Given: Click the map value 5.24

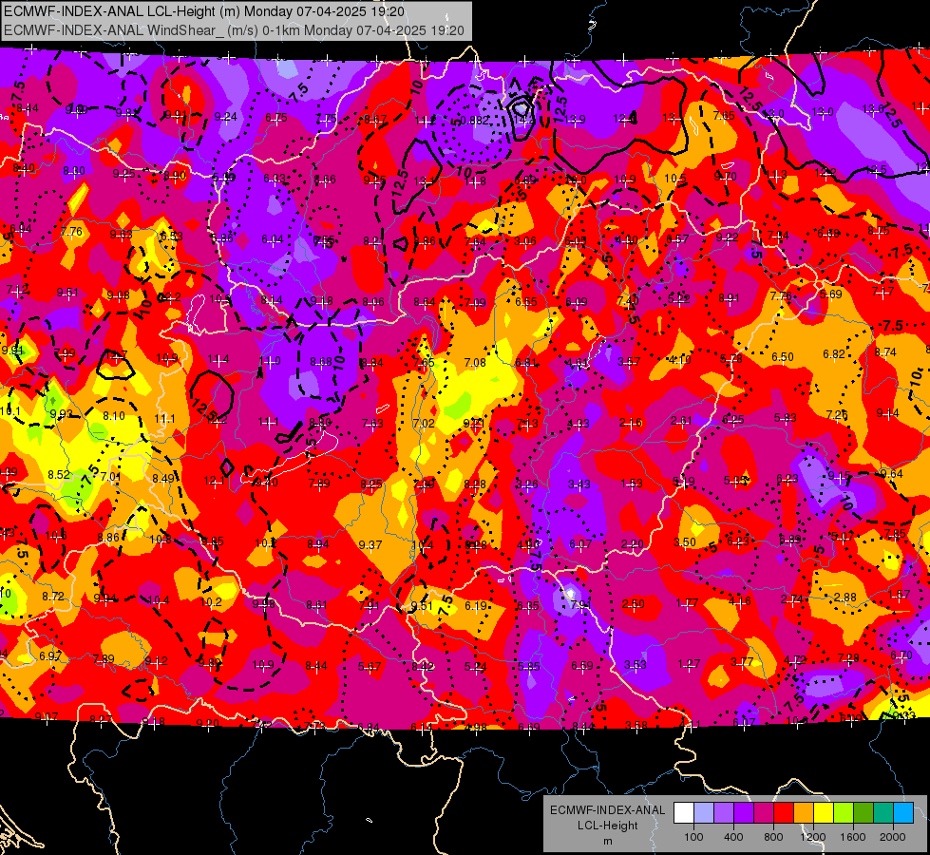Looking at the screenshot, I should pos(476,667).
